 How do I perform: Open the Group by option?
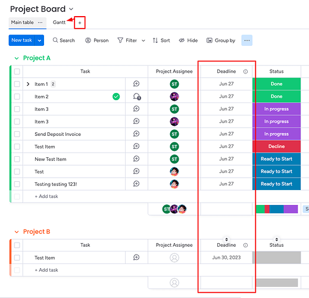point(221,41)
